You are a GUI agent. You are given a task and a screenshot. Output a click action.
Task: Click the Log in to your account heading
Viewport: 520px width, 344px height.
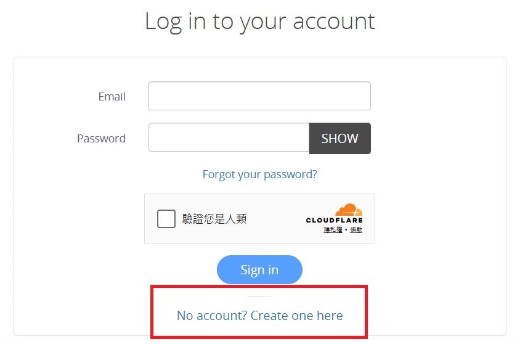[260, 21]
